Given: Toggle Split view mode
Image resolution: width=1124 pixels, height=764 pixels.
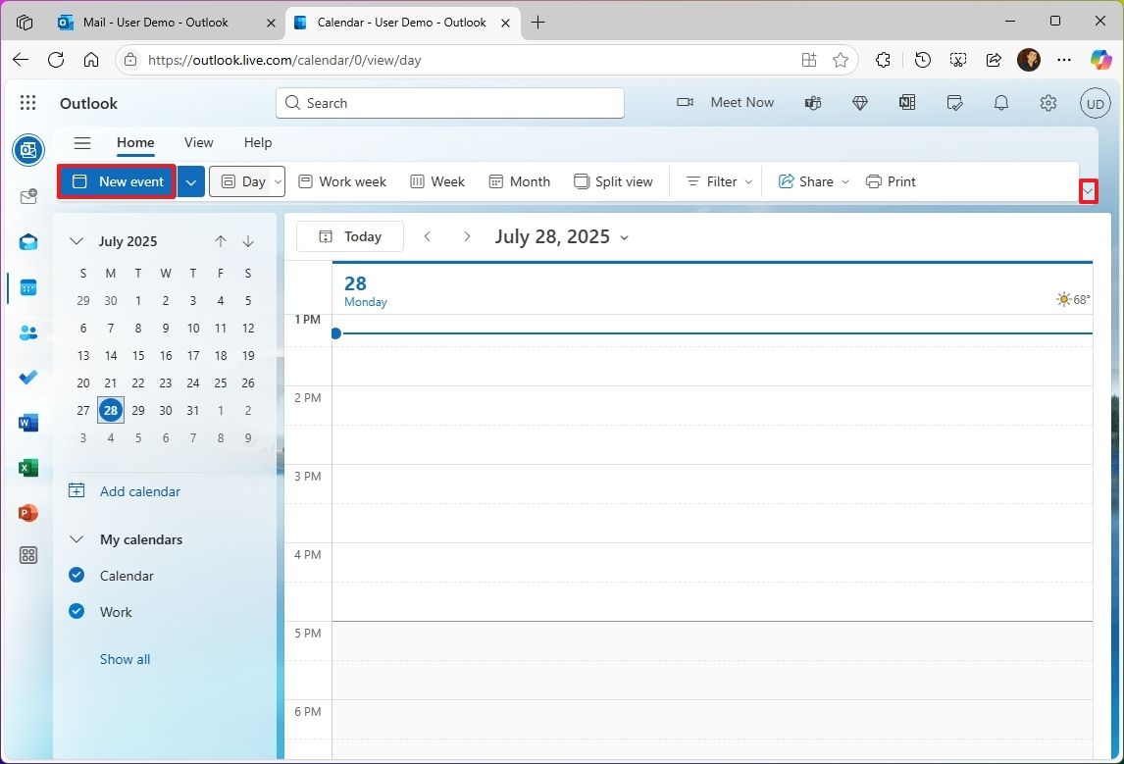Looking at the screenshot, I should tap(613, 181).
